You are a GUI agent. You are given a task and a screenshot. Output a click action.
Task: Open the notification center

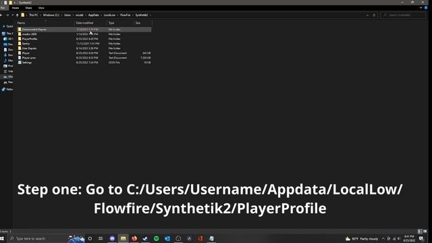pos(421,238)
